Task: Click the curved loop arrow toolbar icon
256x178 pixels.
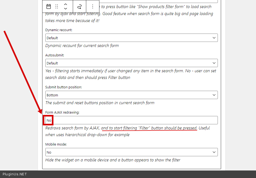Action: click(x=79, y=6)
